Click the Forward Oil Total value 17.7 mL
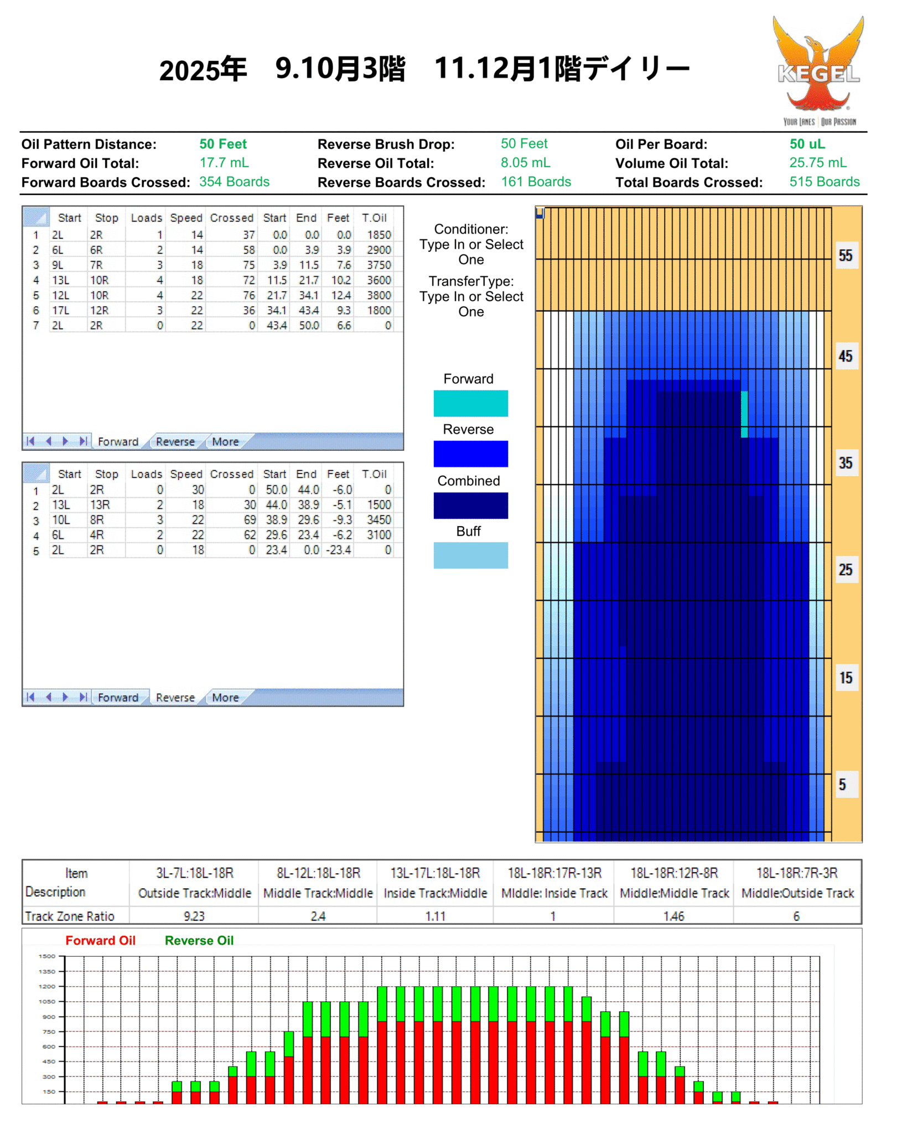This screenshot has width=902, height=1134. click(224, 163)
